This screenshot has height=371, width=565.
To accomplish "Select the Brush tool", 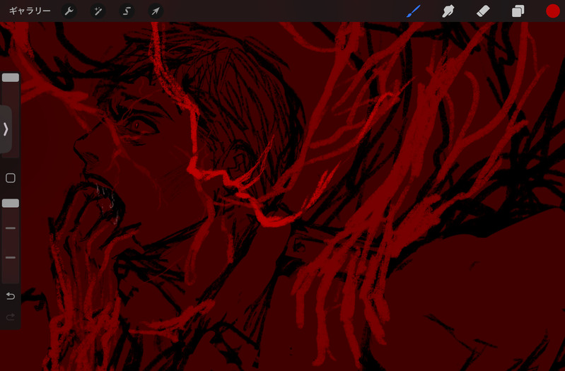I will tap(413, 11).
